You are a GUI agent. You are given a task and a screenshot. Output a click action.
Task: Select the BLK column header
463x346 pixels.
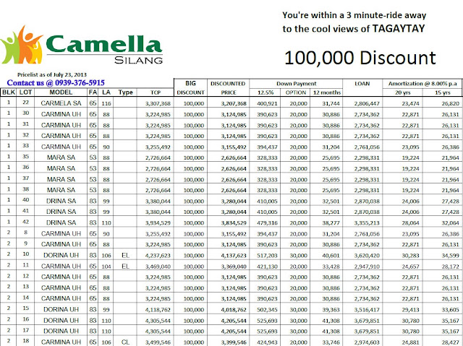click(x=8, y=92)
